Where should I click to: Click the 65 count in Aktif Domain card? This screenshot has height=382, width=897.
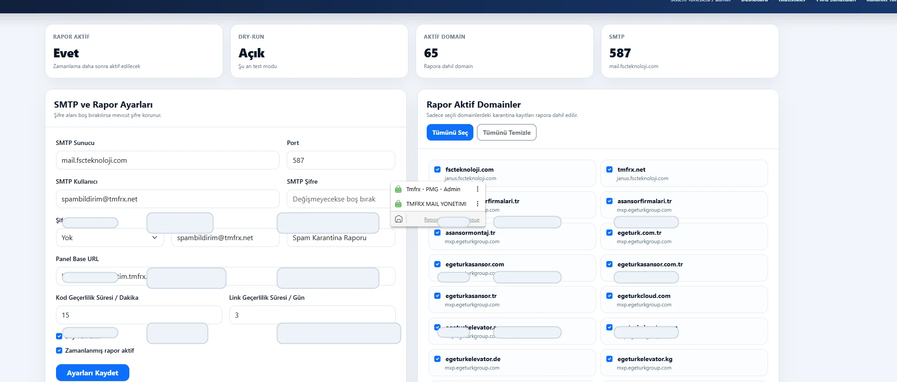pos(431,53)
